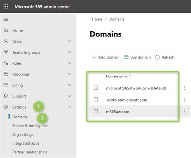This screenshot has height=158, width=191.
Task: Tick the m365aw.com checkbox
Action: pyautogui.click(x=96, y=111)
